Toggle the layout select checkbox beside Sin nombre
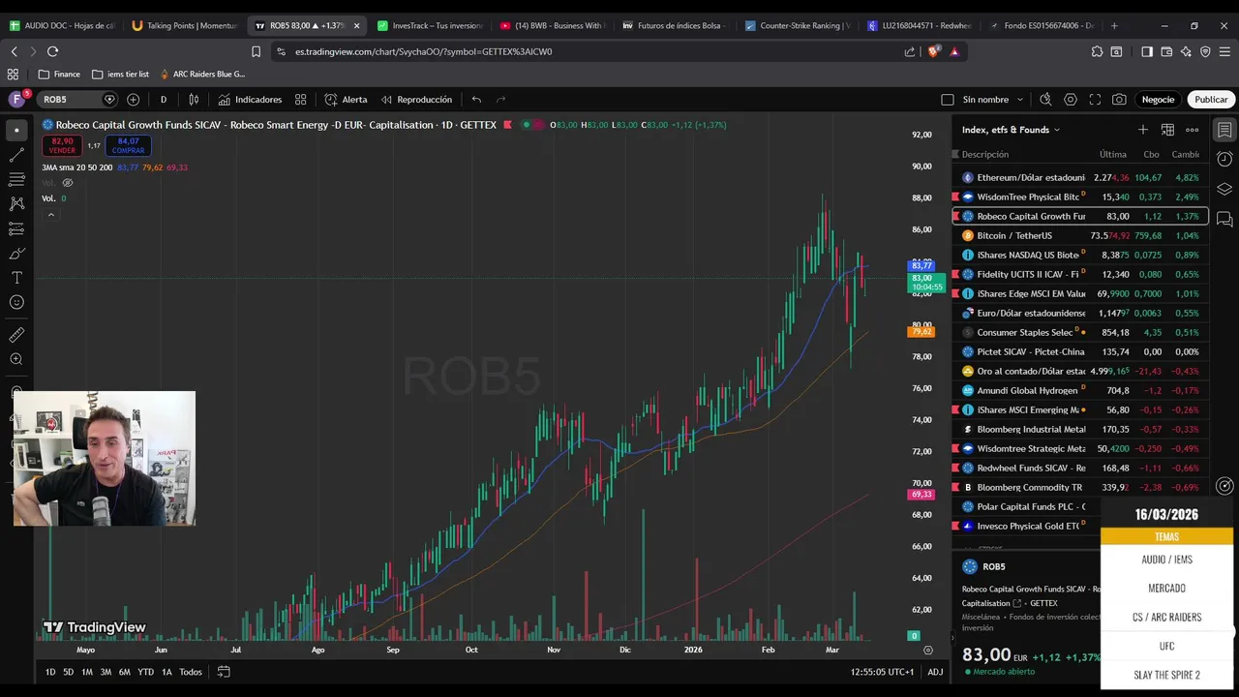The width and height of the screenshot is (1239, 697). [x=948, y=100]
